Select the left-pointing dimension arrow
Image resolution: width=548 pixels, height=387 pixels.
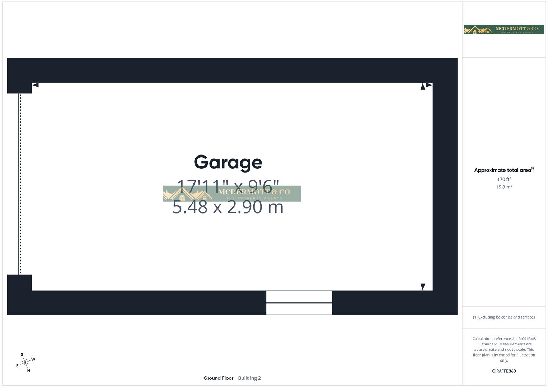click(35, 85)
